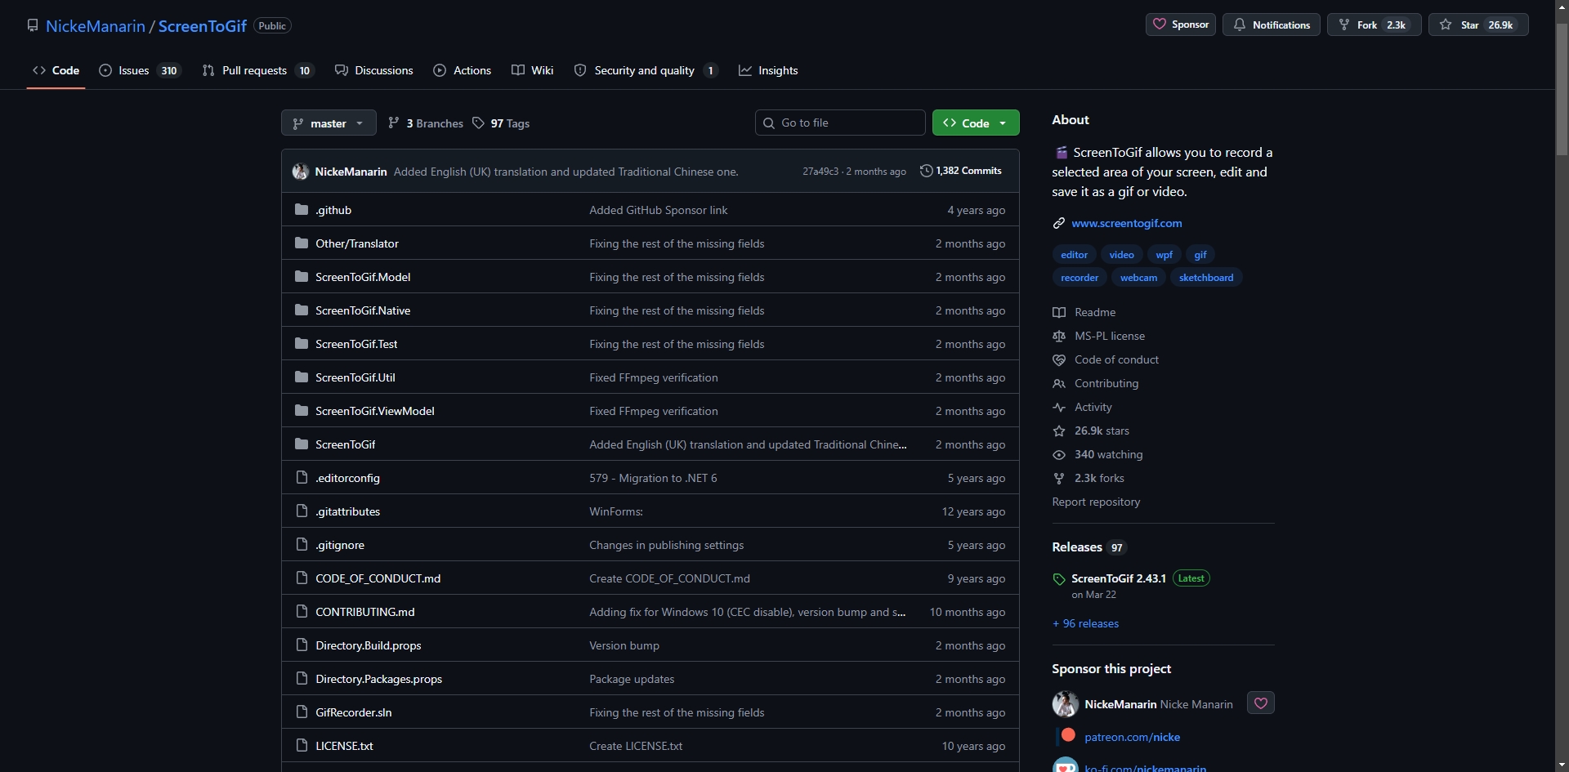Expand the green Code dropdown button

tap(976, 123)
